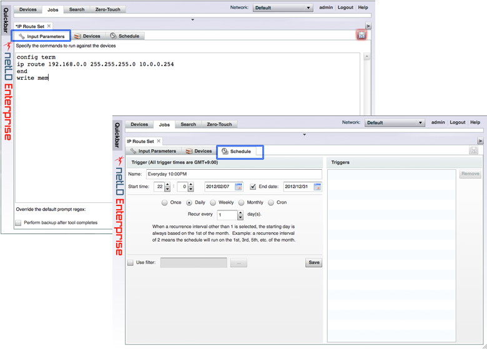487x349 pixels.
Task: Open Zero-Touch main tab in front window
Action: pyautogui.click(x=219, y=124)
